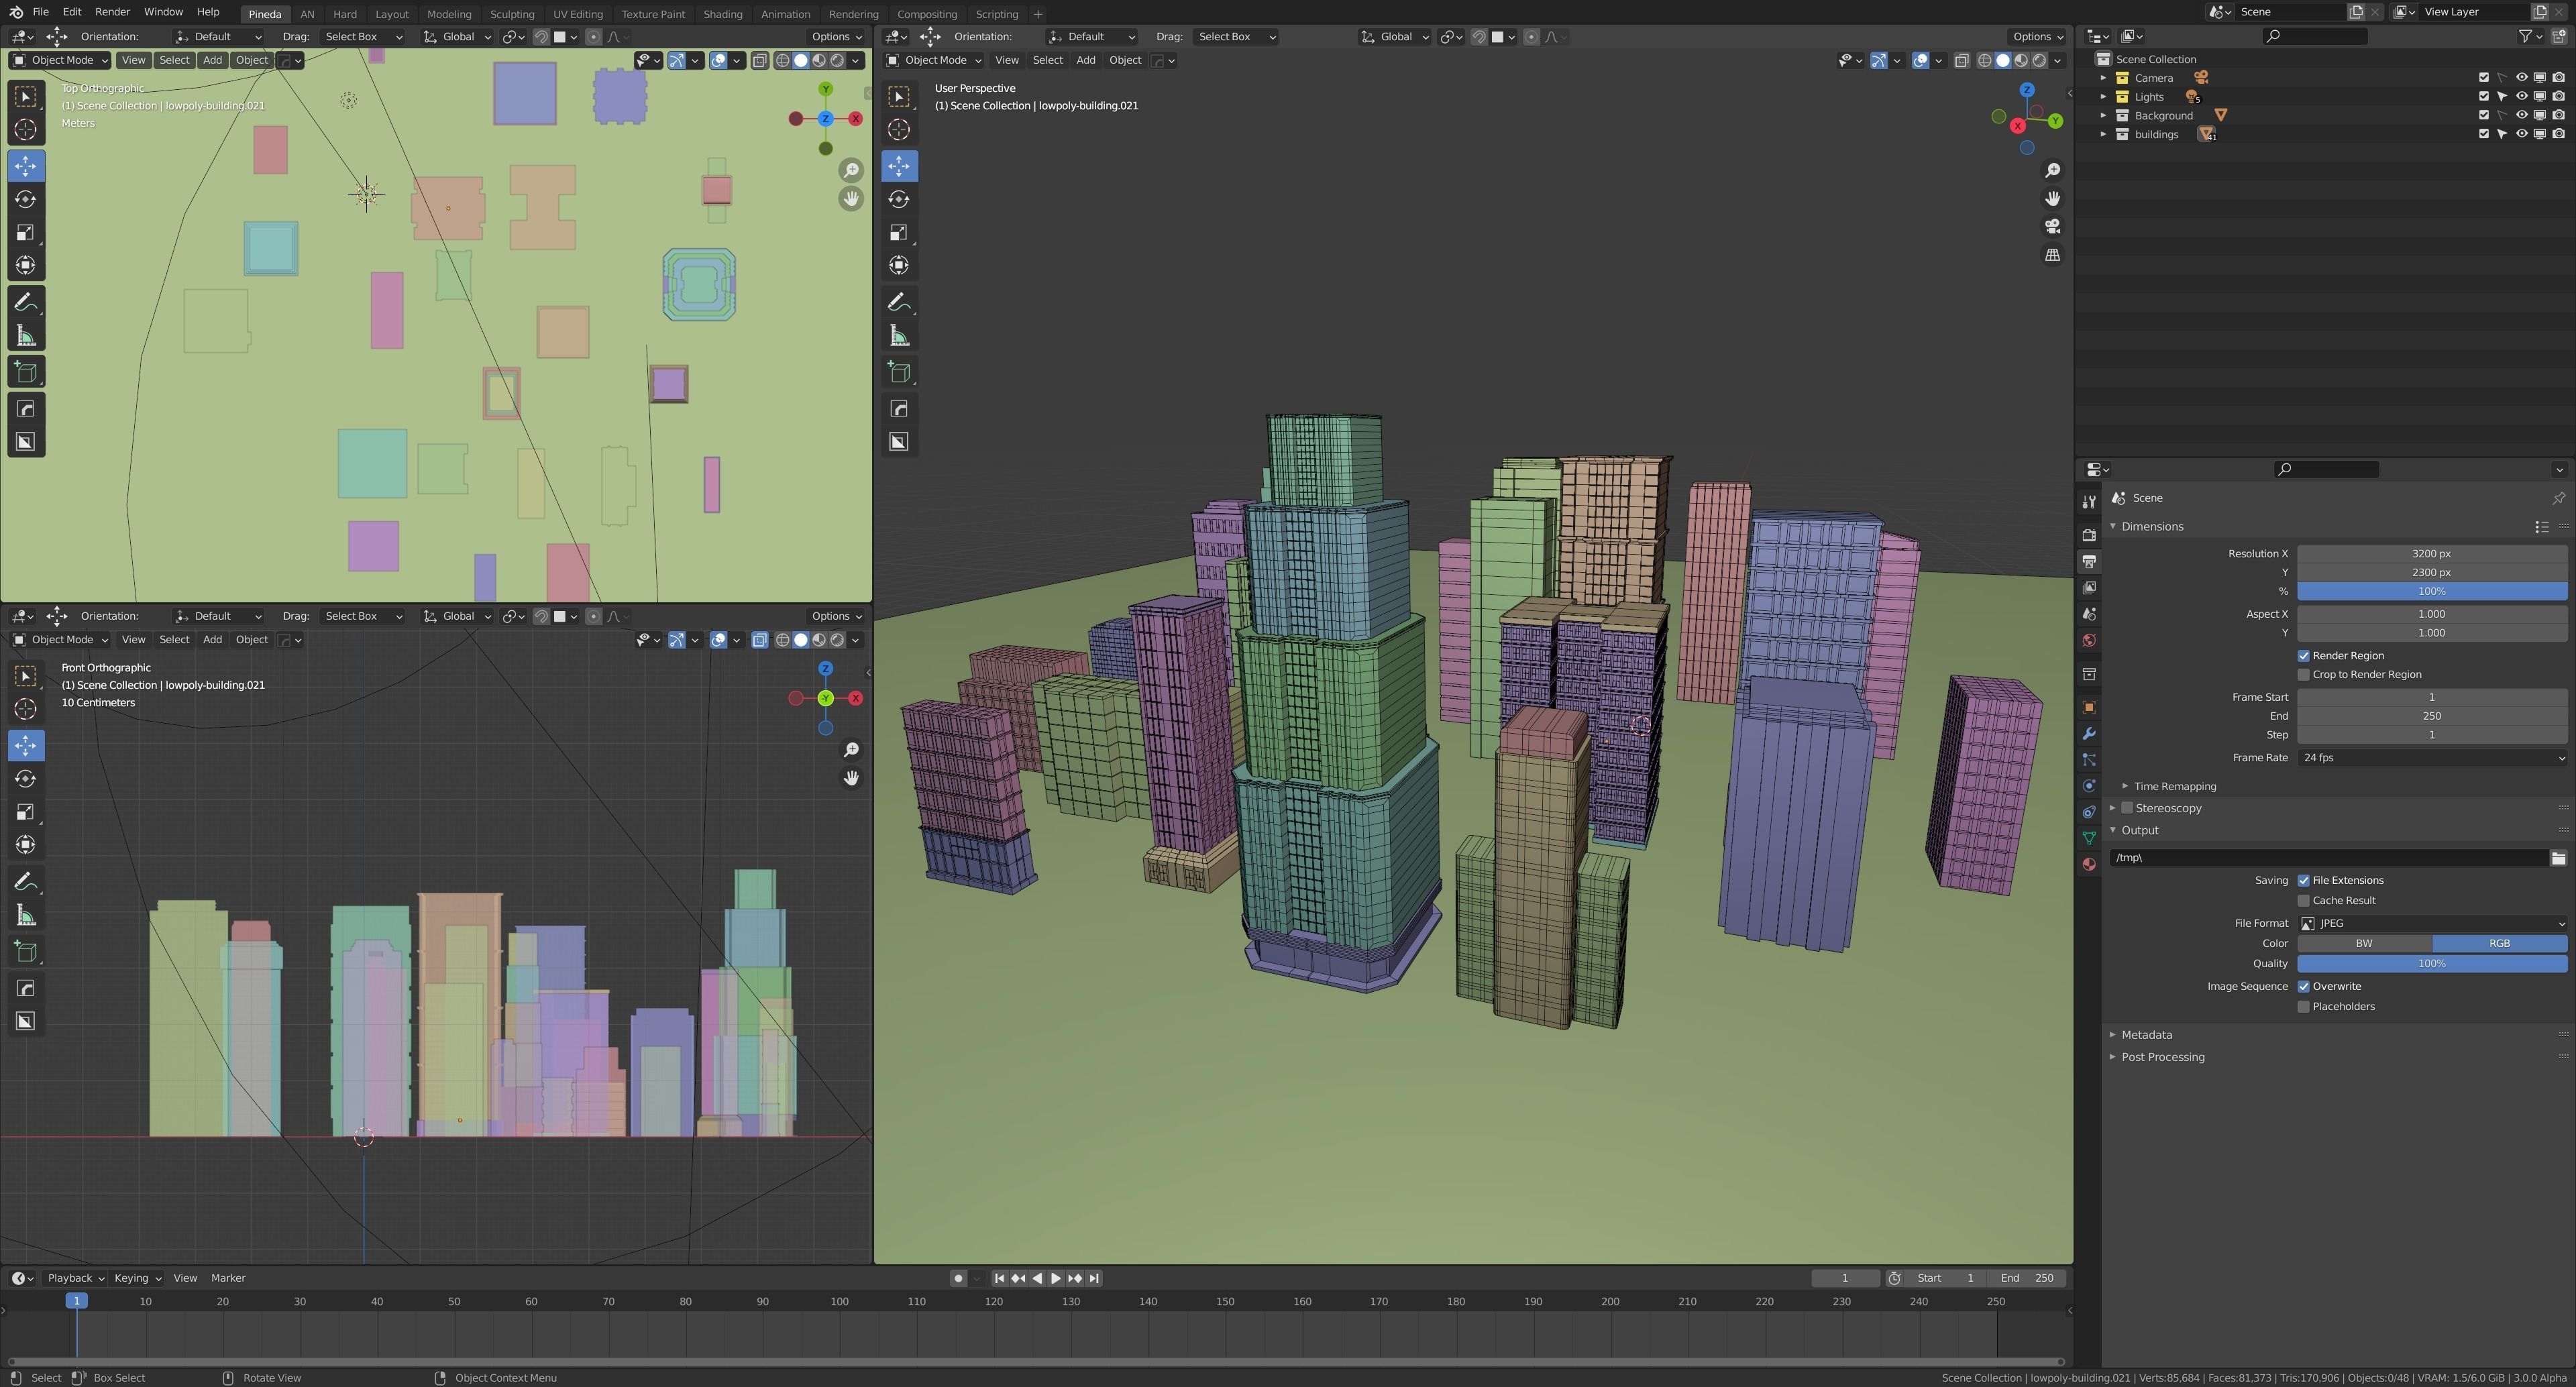Switch to the Modeling workspace tab
Image resolution: width=2576 pixels, height=1387 pixels.
(449, 14)
